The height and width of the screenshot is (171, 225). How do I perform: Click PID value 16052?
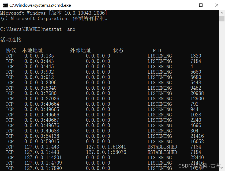[x=197, y=142]
